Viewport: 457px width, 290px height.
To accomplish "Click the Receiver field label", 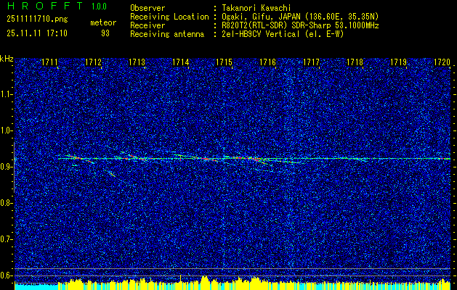I will click(147, 25).
